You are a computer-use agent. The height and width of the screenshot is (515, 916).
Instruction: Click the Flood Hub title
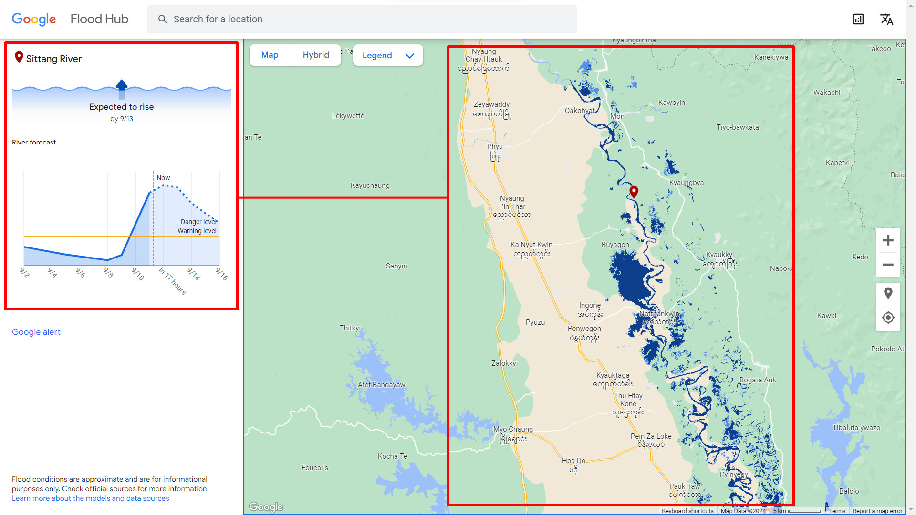(x=99, y=19)
